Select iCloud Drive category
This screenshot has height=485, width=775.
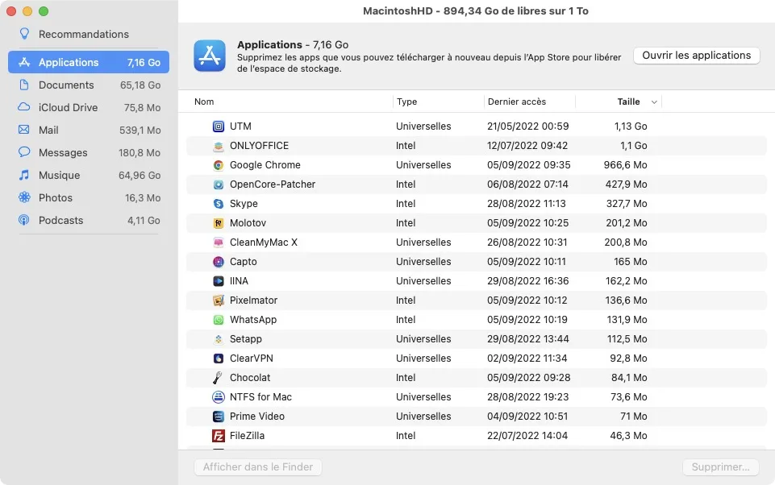(x=89, y=107)
